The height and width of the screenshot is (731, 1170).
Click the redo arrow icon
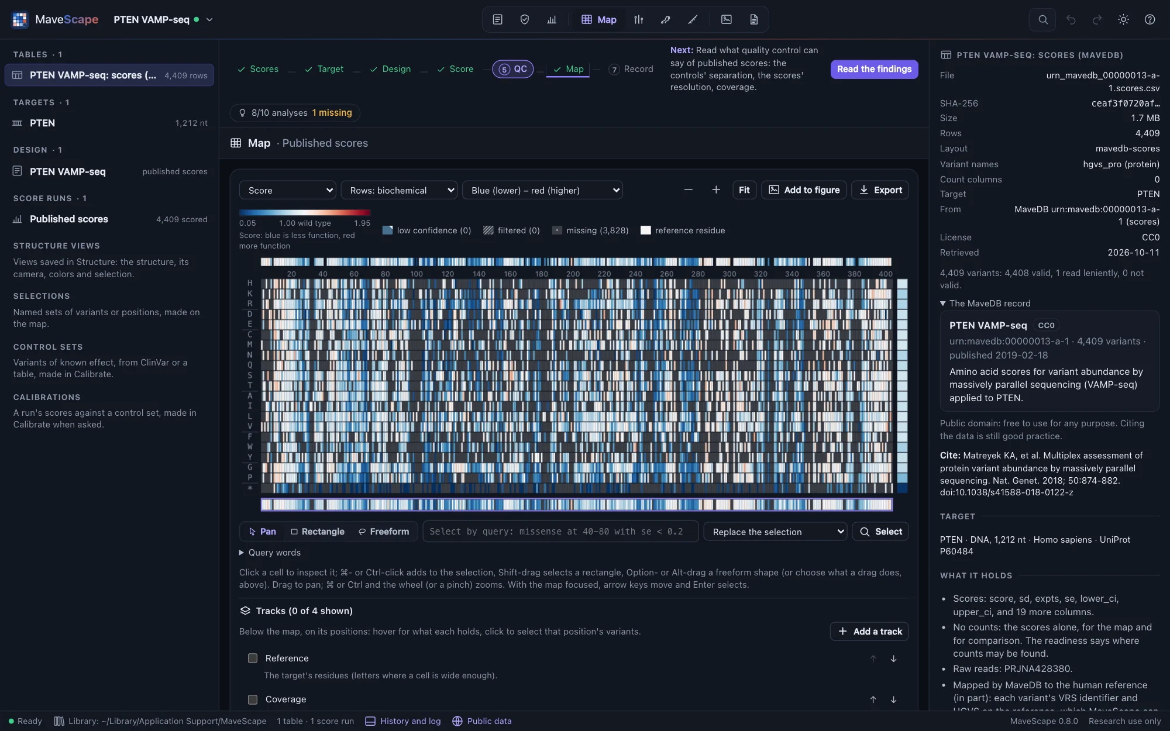(1097, 19)
